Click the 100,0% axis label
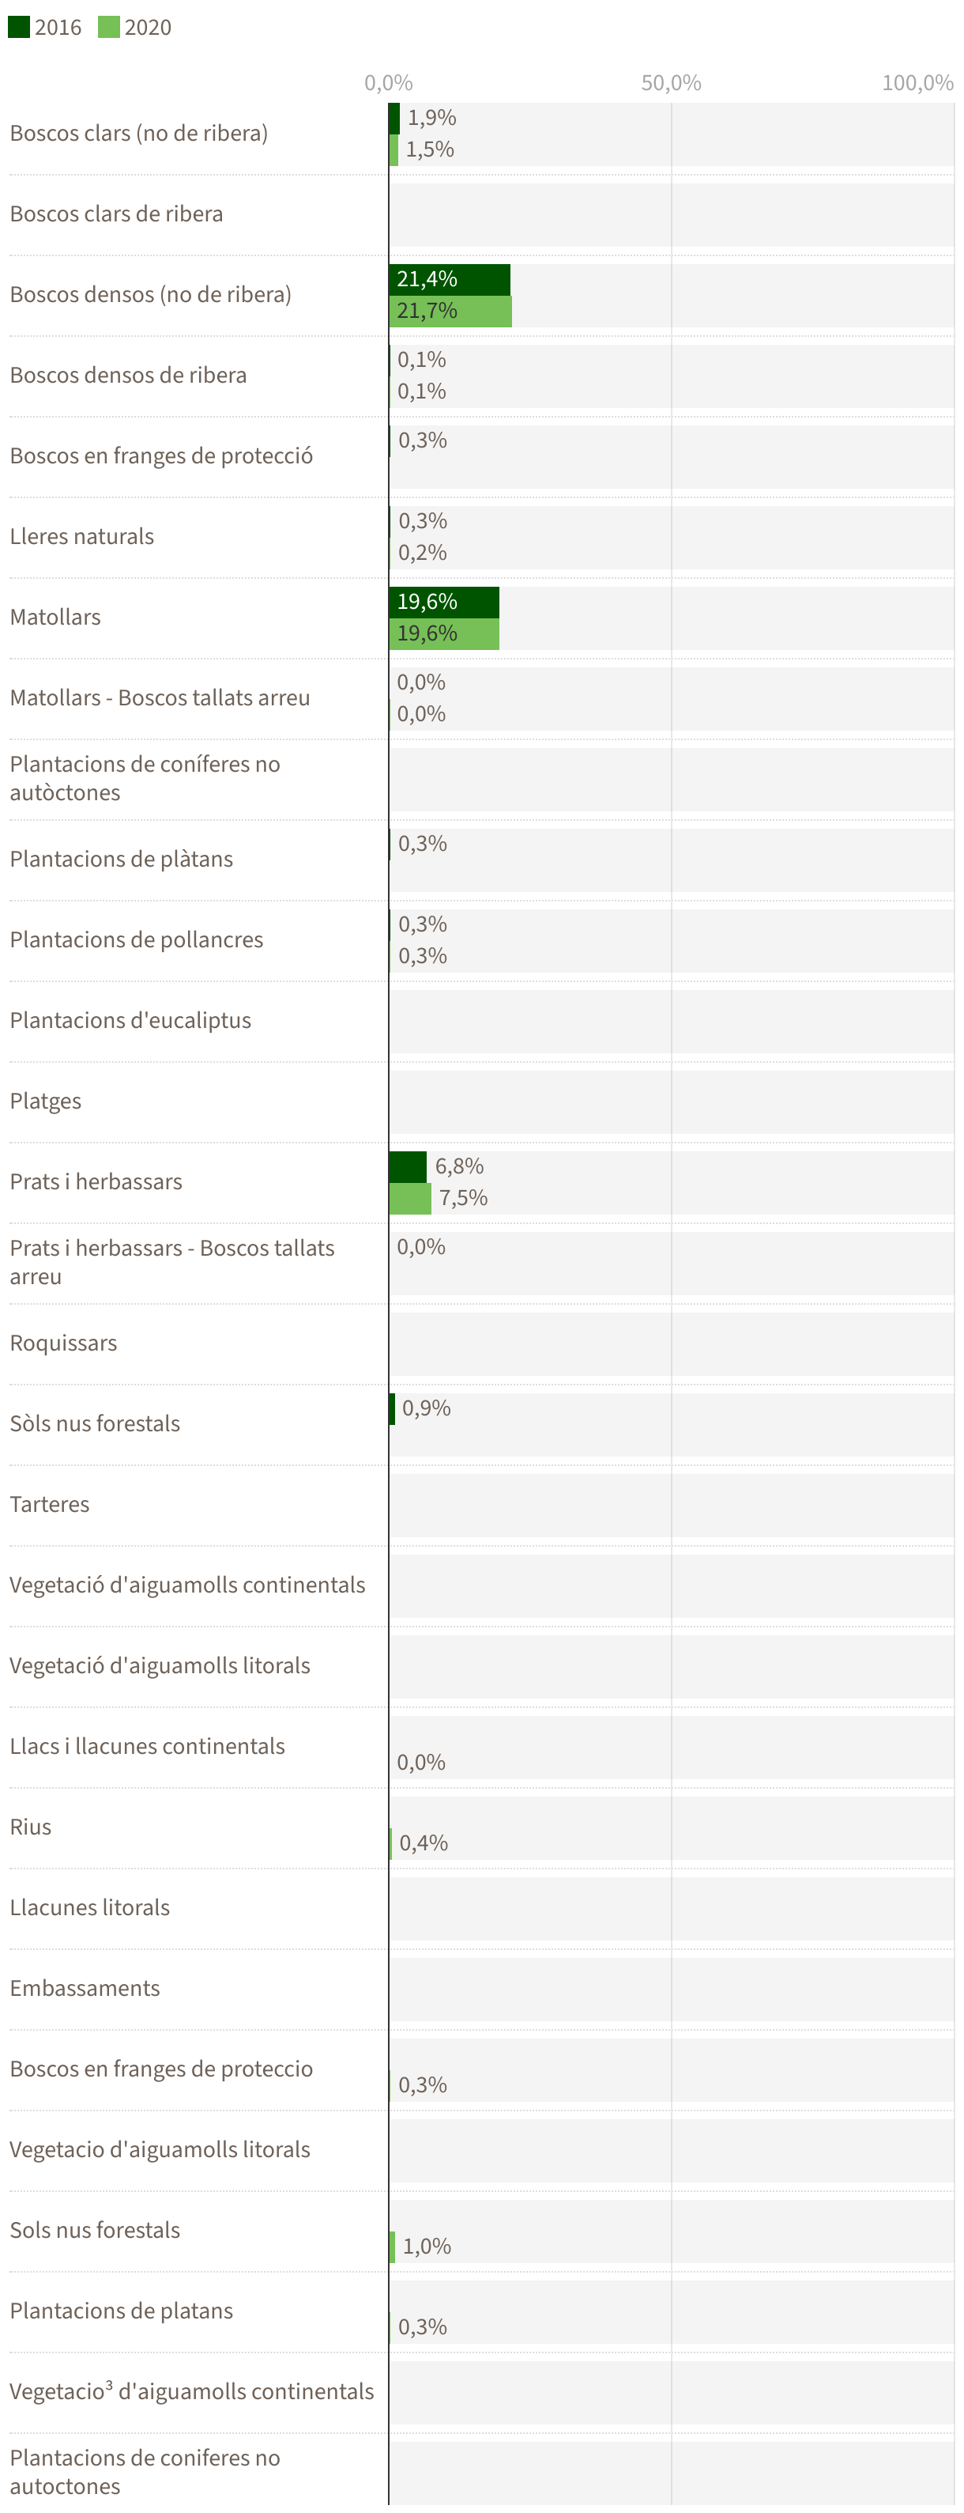 (x=917, y=83)
